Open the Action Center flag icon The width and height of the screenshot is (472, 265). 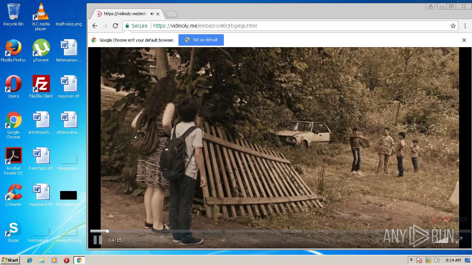click(420, 260)
